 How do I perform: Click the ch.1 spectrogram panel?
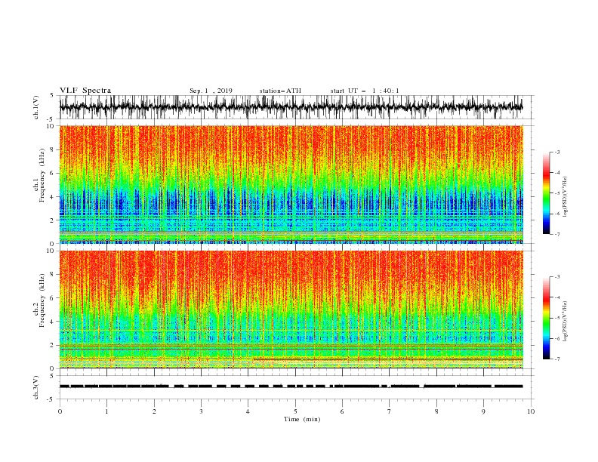(291, 184)
